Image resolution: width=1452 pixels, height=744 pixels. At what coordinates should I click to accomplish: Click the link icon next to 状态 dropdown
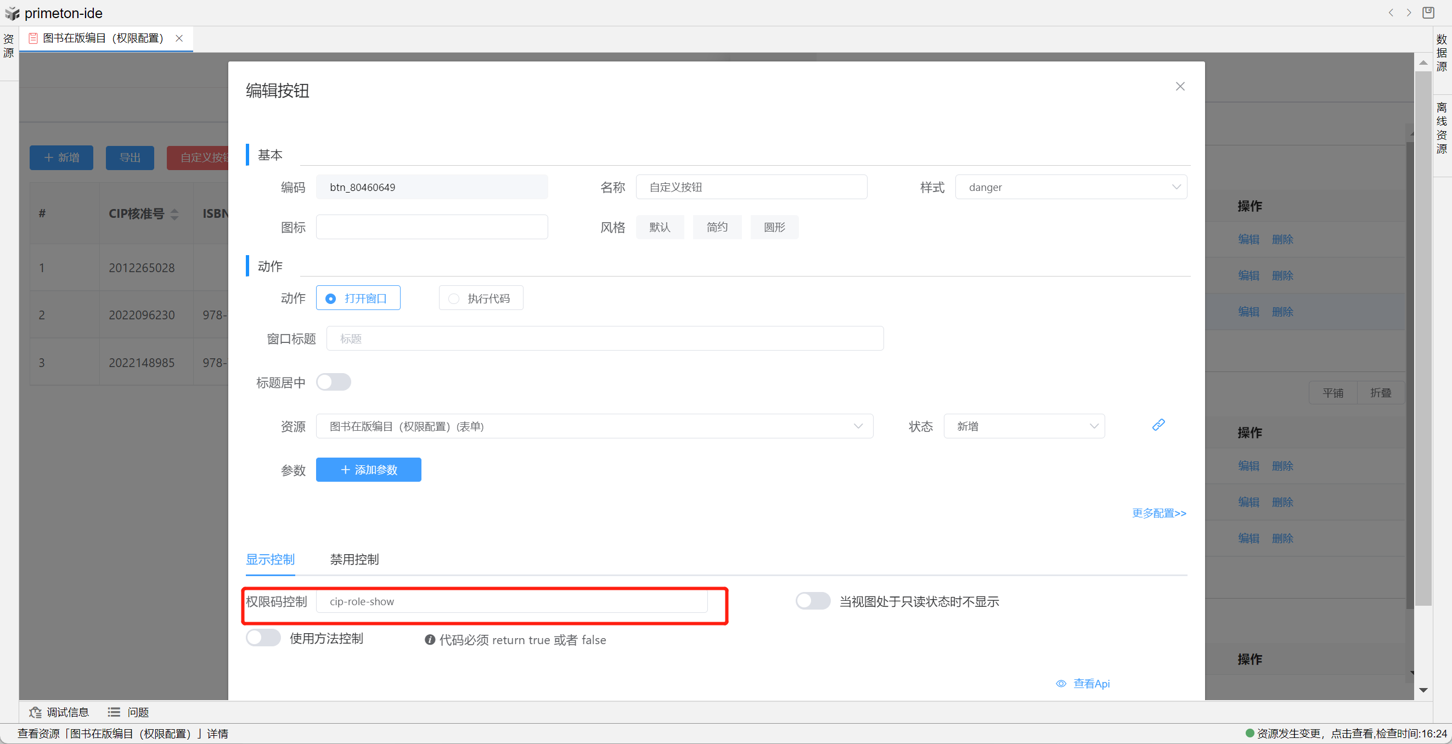(1158, 425)
